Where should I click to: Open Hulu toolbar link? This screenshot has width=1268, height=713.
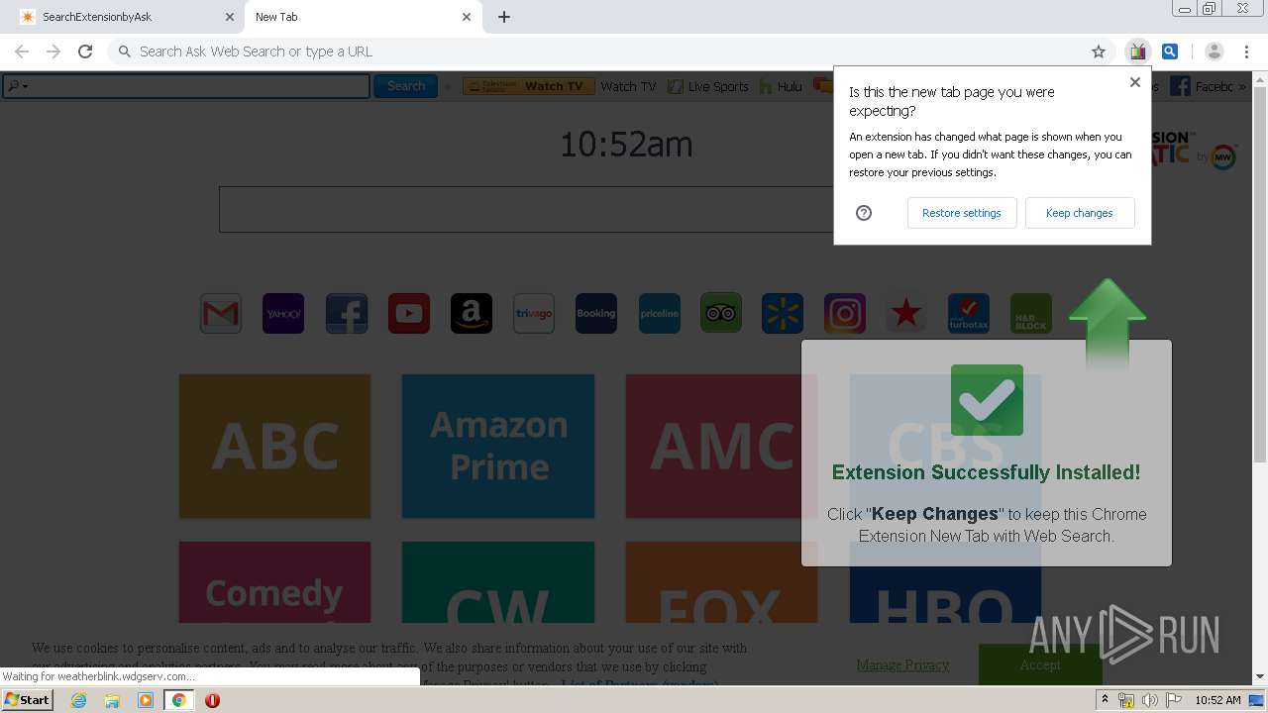[781, 86]
